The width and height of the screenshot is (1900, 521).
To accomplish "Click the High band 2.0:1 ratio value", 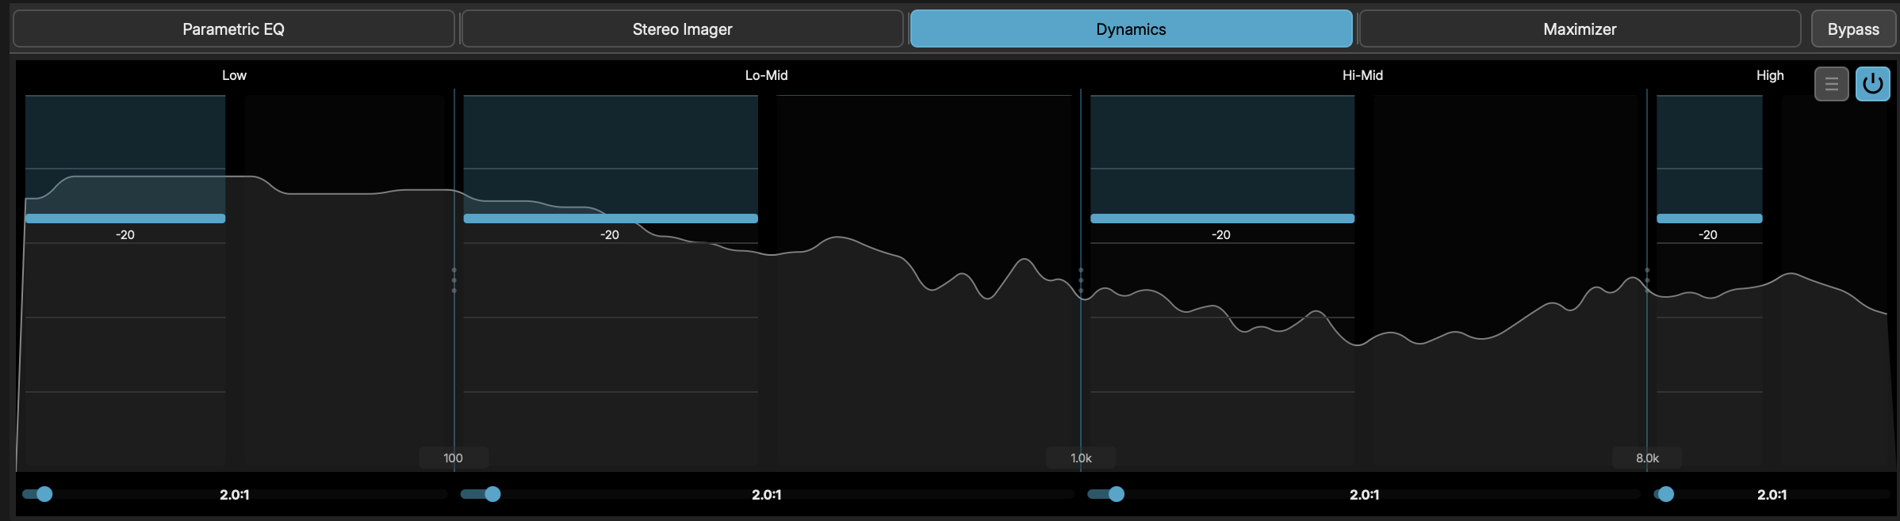I will pos(1772,495).
